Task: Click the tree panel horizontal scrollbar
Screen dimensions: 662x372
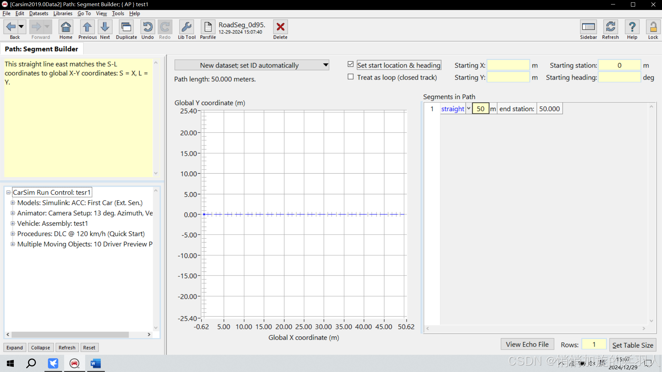Action: click(x=70, y=334)
